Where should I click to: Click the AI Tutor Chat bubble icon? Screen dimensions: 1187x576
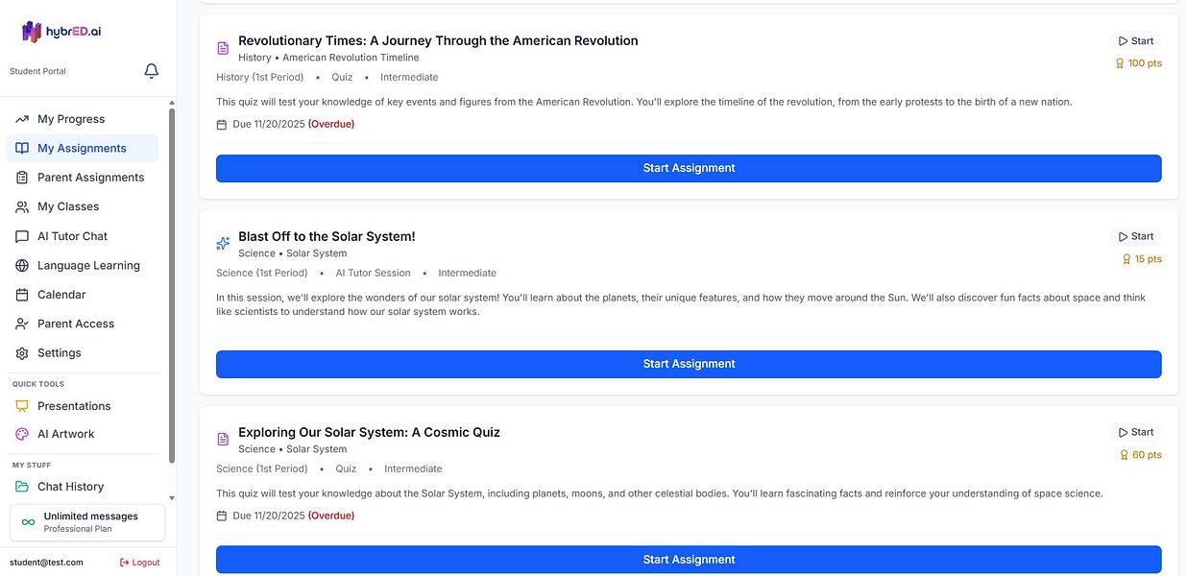click(22, 236)
